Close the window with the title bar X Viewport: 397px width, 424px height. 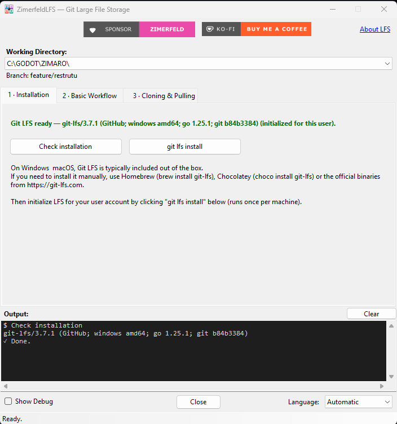[384, 9]
